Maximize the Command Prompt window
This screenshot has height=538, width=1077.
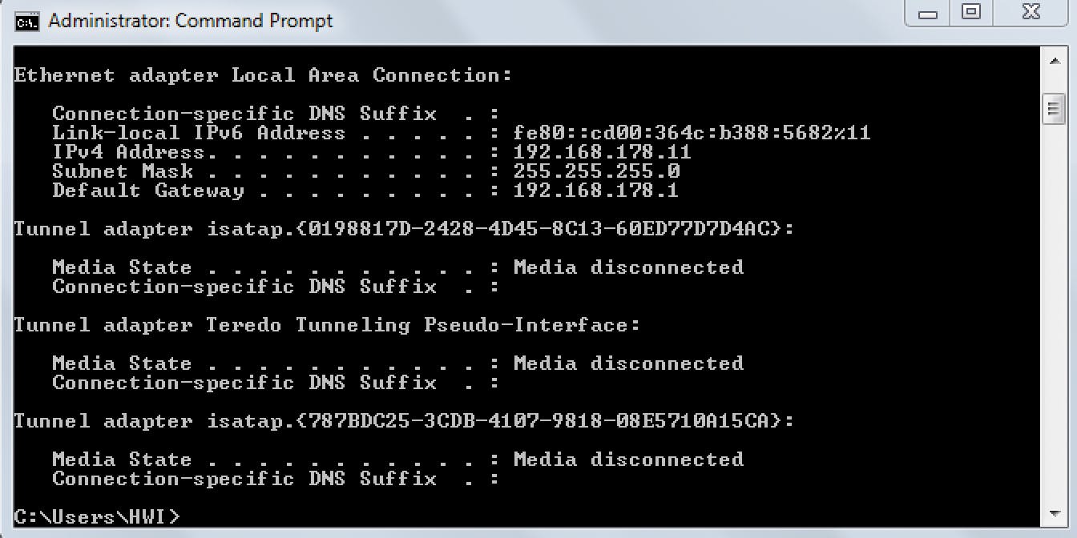coord(971,12)
